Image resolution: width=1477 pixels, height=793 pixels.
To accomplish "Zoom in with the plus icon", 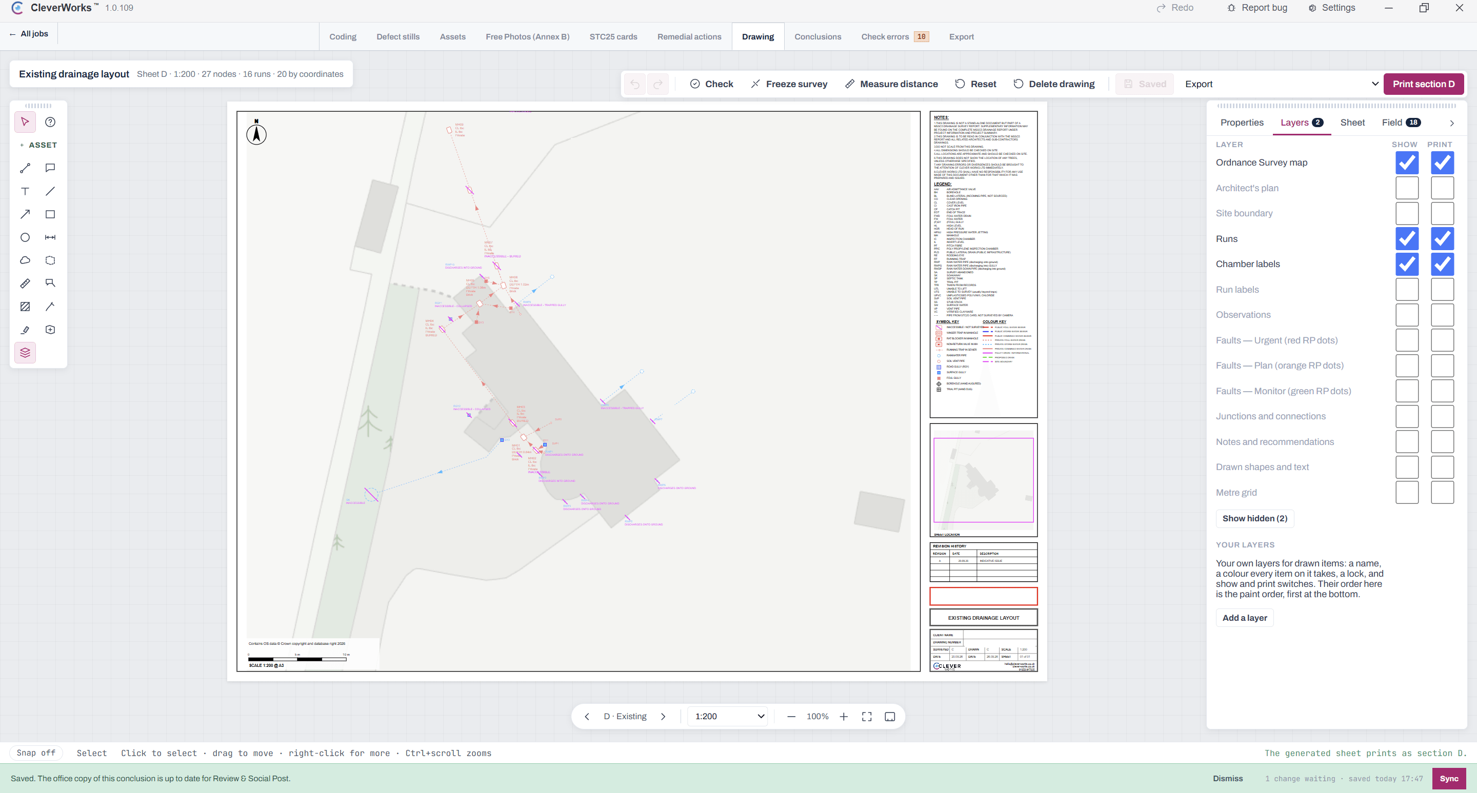I will (844, 716).
